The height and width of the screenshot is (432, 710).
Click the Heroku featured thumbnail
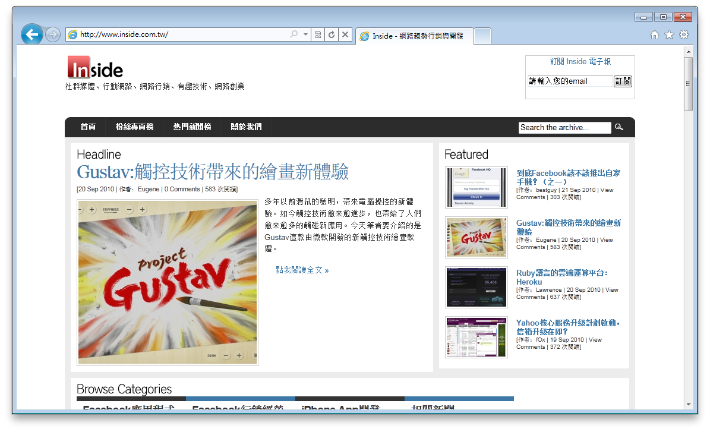coord(477,287)
